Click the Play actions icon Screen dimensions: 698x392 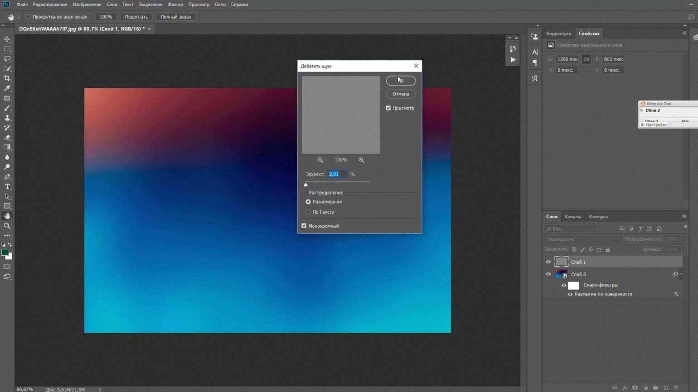pos(513,60)
